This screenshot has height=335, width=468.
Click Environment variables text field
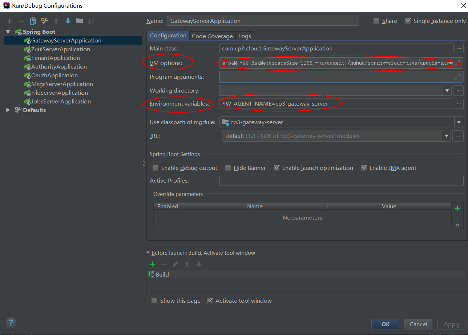click(x=336, y=103)
